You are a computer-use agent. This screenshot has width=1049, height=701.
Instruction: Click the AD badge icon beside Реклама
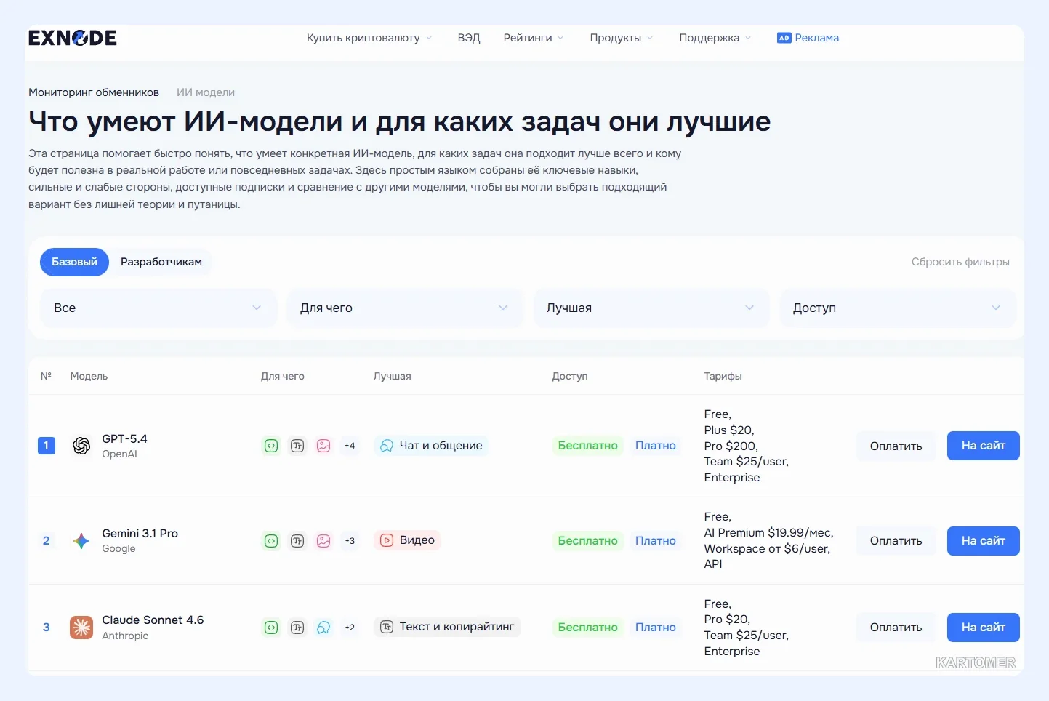(x=784, y=38)
